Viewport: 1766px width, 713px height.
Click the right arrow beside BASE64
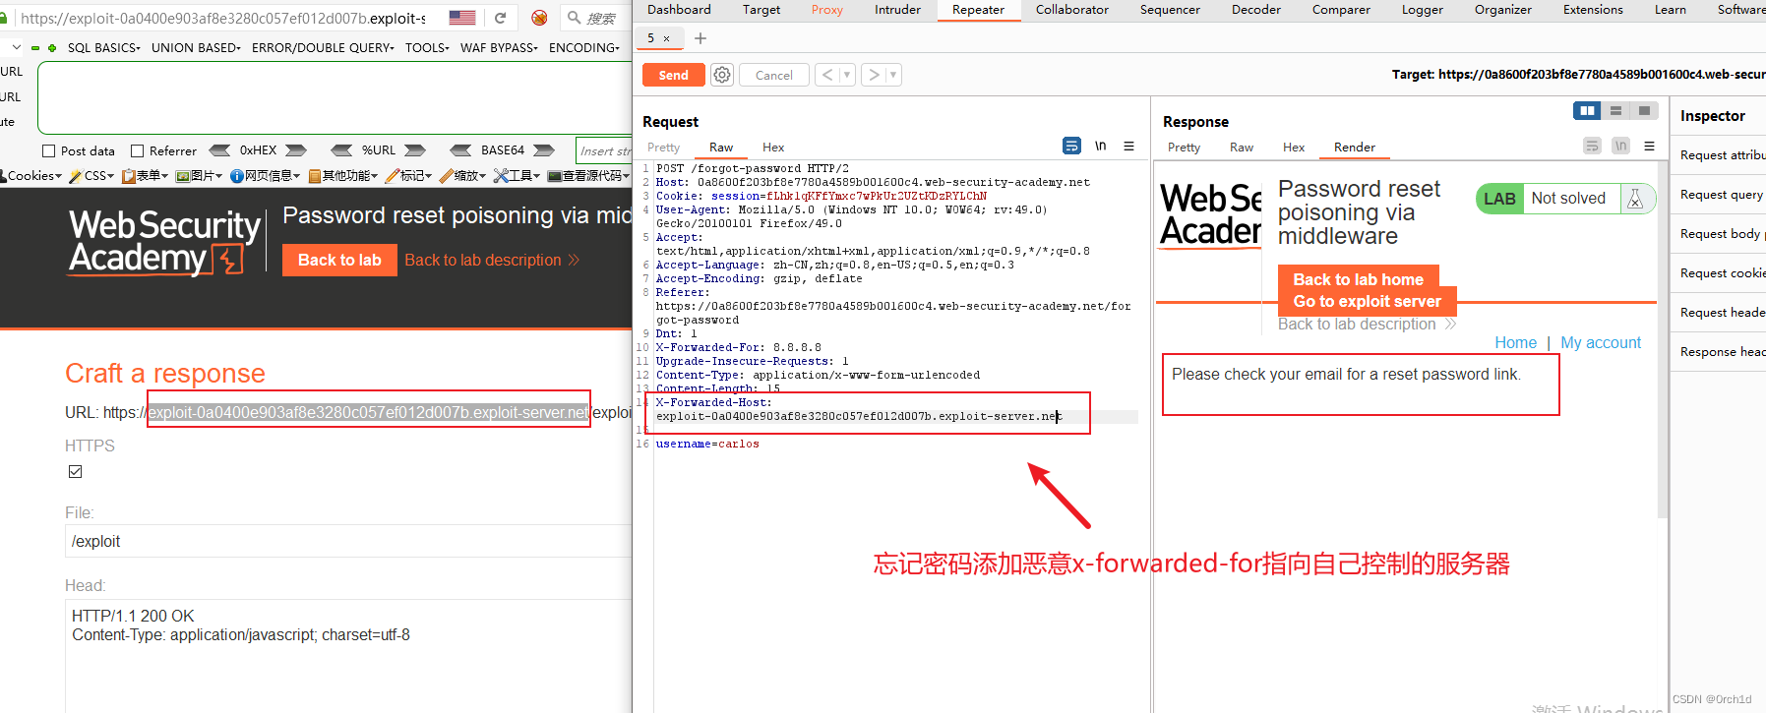point(544,150)
